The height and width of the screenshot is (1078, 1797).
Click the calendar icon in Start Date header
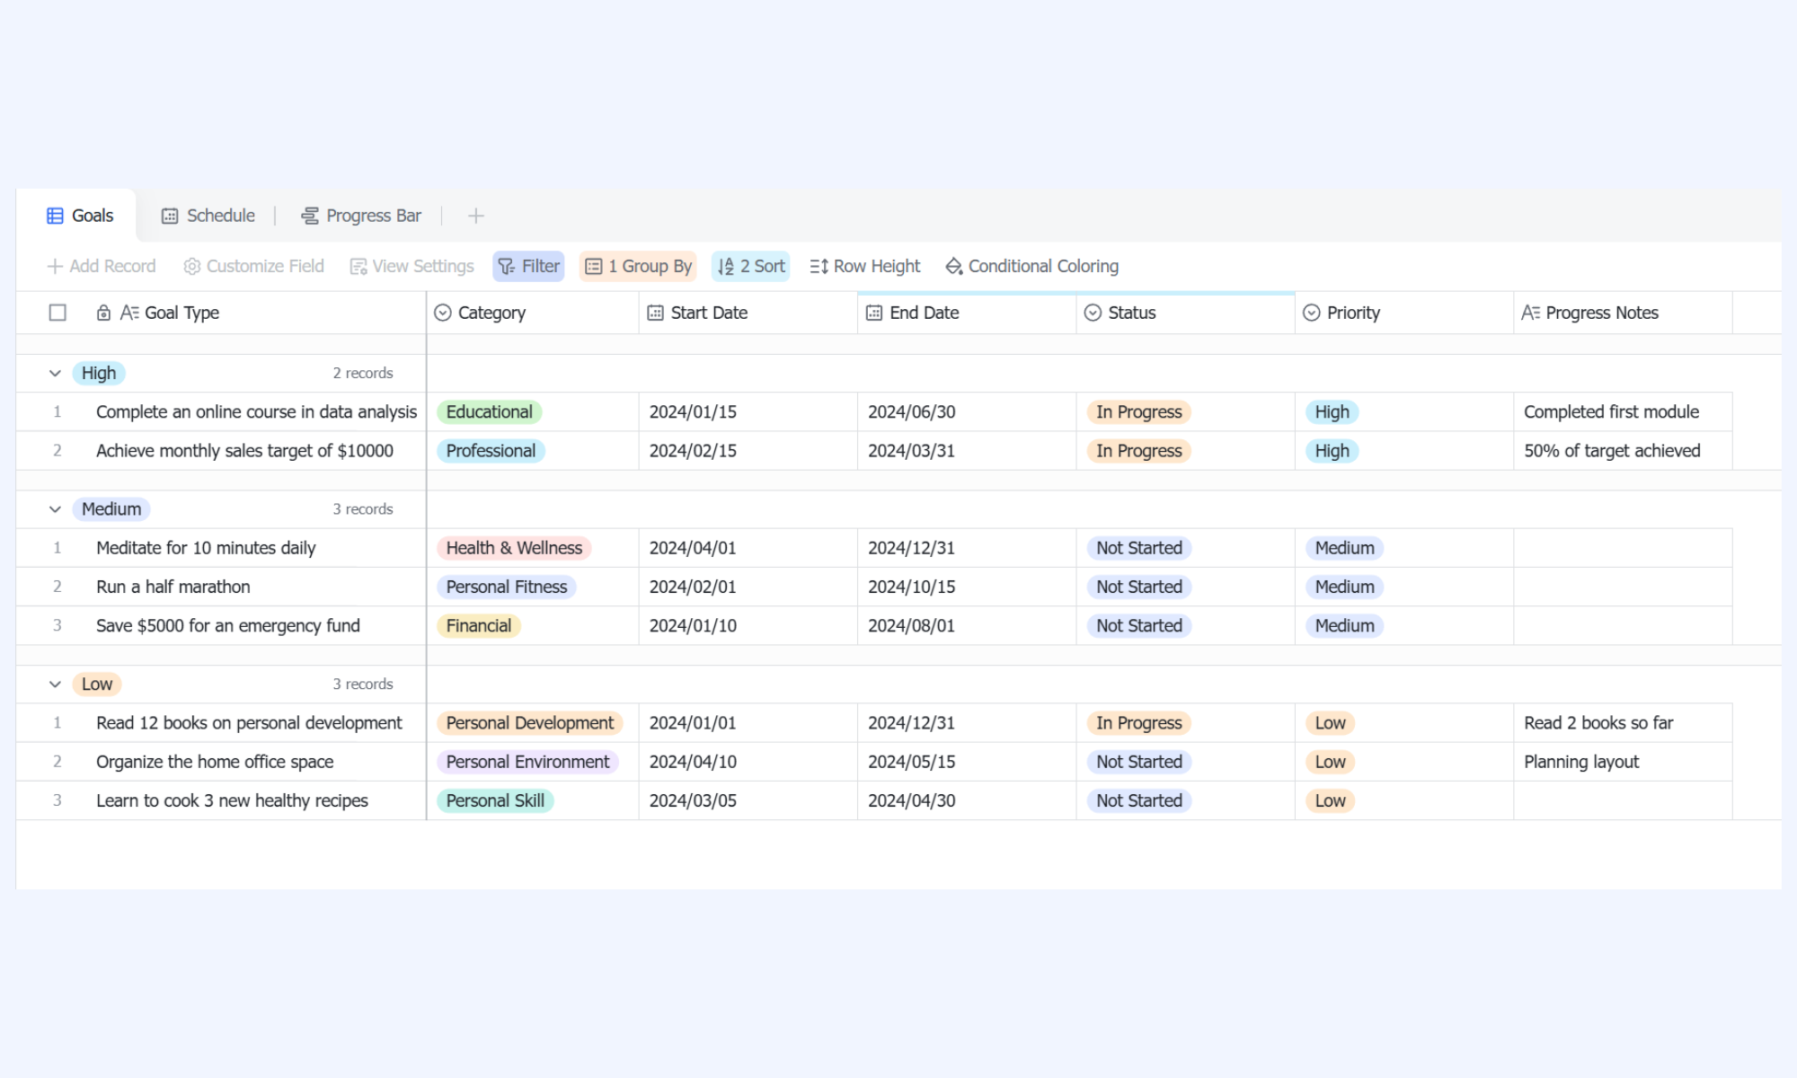coord(655,313)
